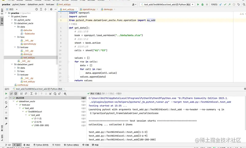Toggle show passed tests
This screenshot has width=246, height=148.
click(11, 94)
